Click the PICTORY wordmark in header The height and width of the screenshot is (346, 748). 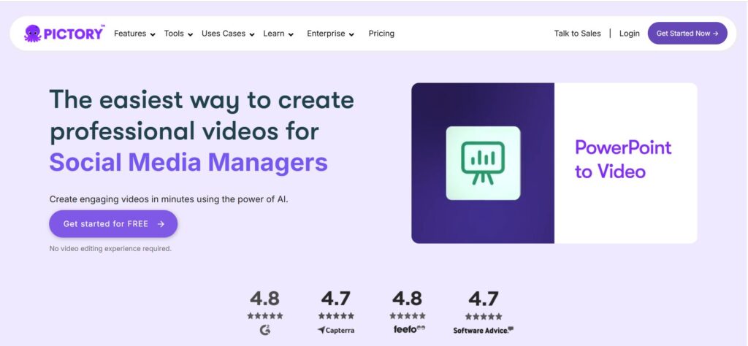pyautogui.click(x=74, y=34)
